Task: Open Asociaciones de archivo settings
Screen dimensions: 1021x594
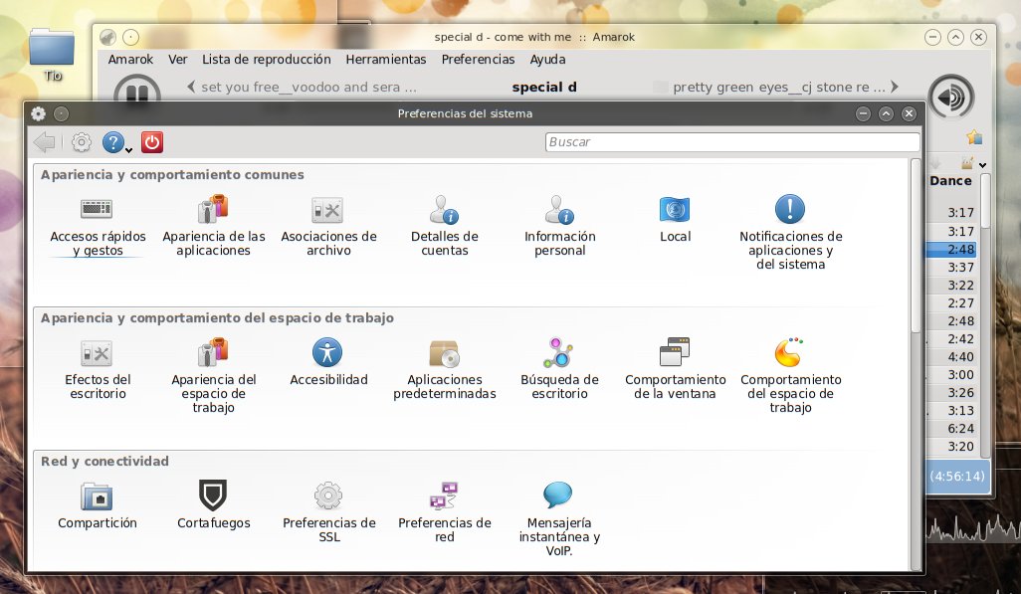Action: point(328,226)
